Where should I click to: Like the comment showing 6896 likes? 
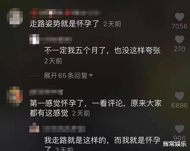179,96
